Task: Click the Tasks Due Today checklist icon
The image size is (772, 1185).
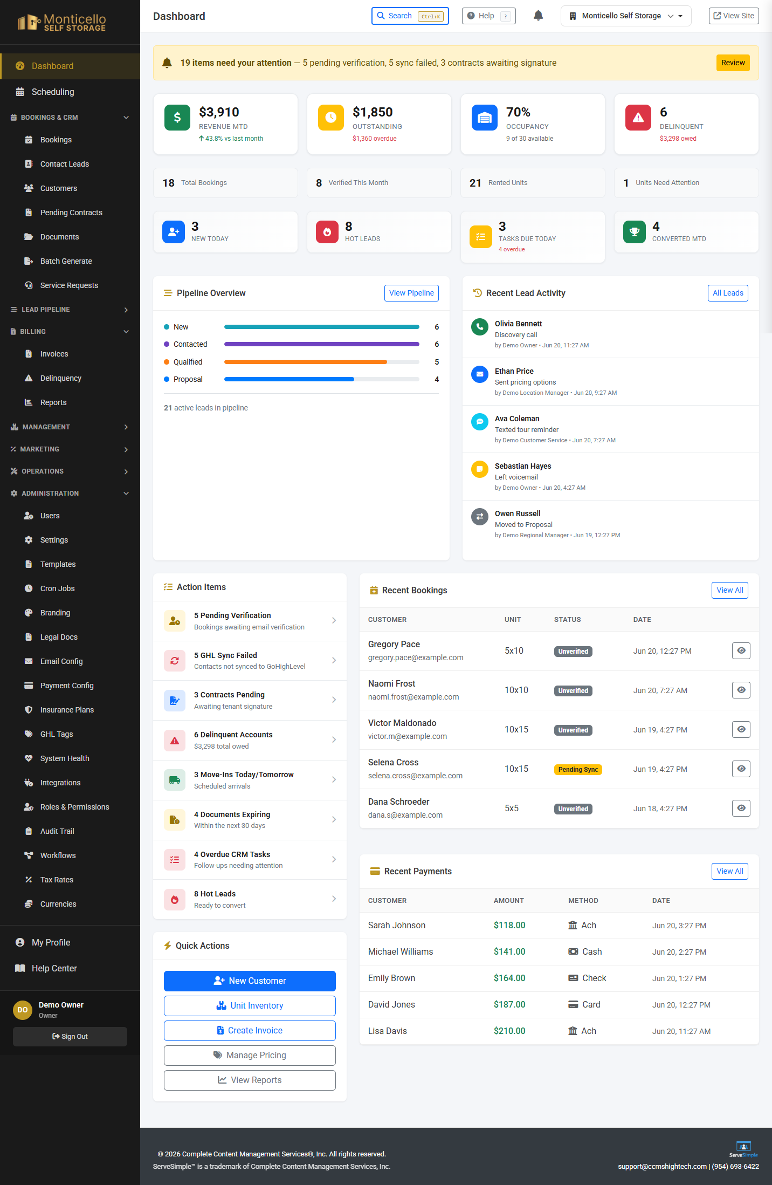Action: click(x=481, y=237)
